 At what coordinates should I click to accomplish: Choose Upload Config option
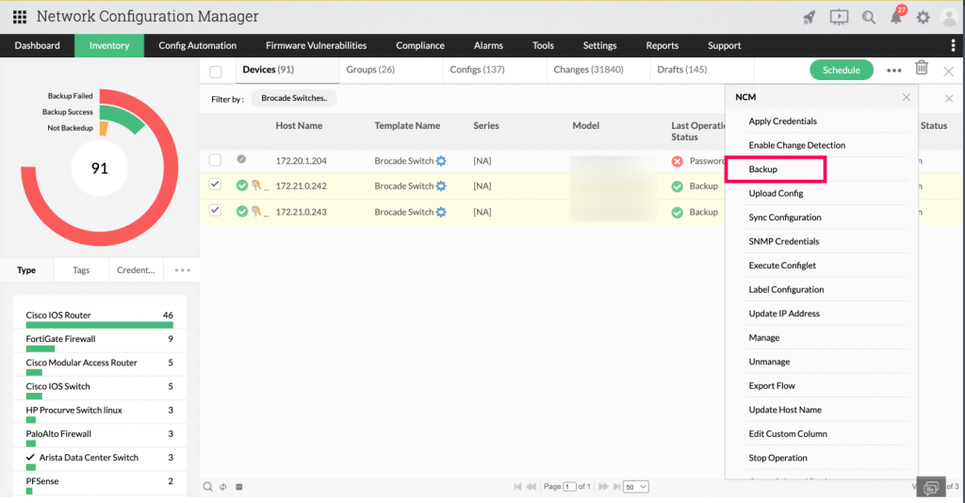[x=777, y=193]
